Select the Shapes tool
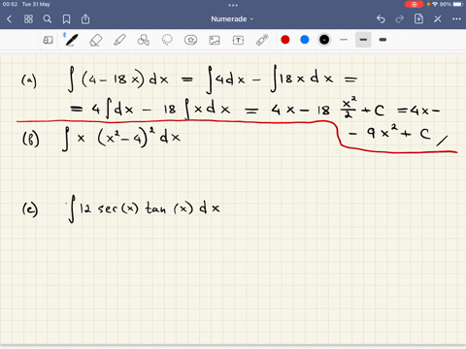Image resolution: width=466 pixels, height=349 pixels. click(x=143, y=40)
